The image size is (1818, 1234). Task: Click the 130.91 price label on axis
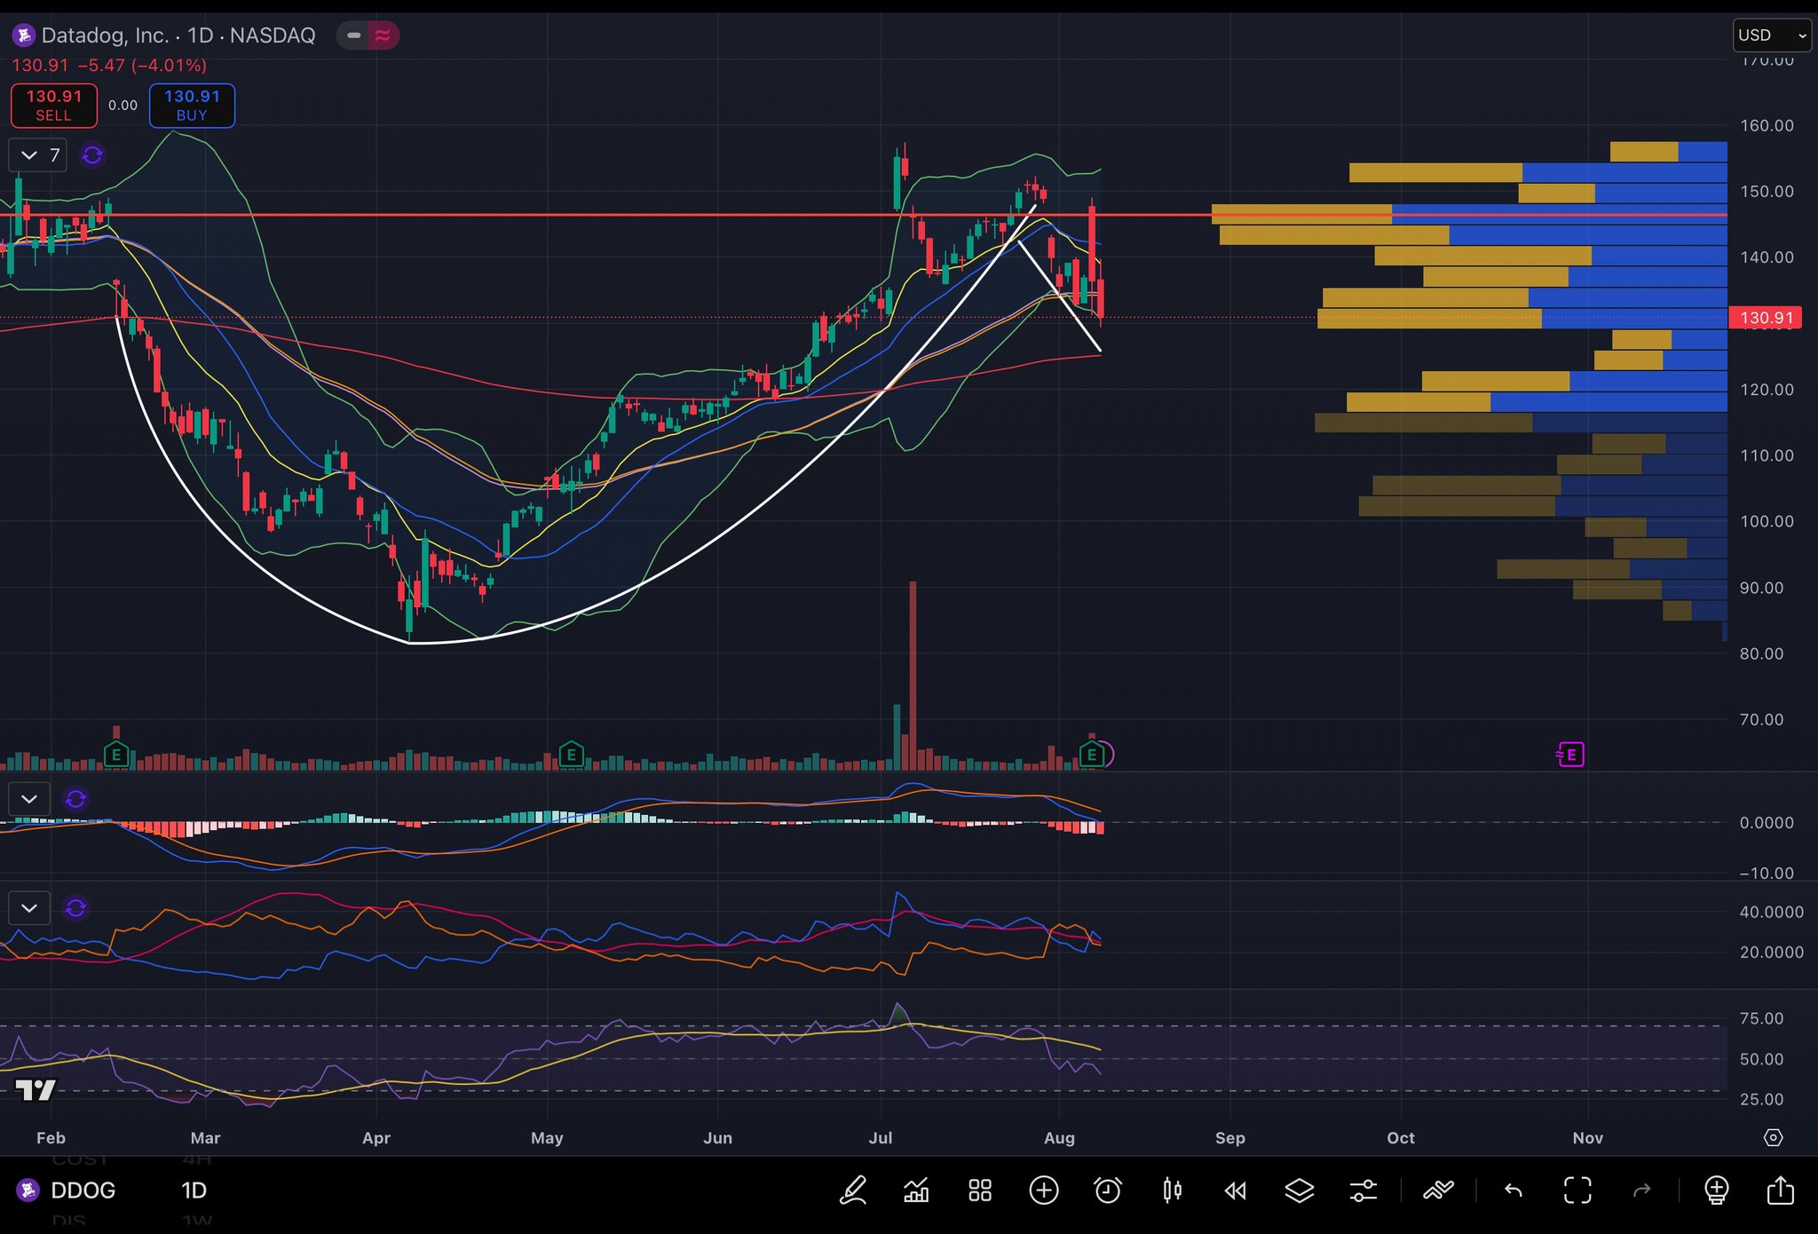click(x=1766, y=318)
